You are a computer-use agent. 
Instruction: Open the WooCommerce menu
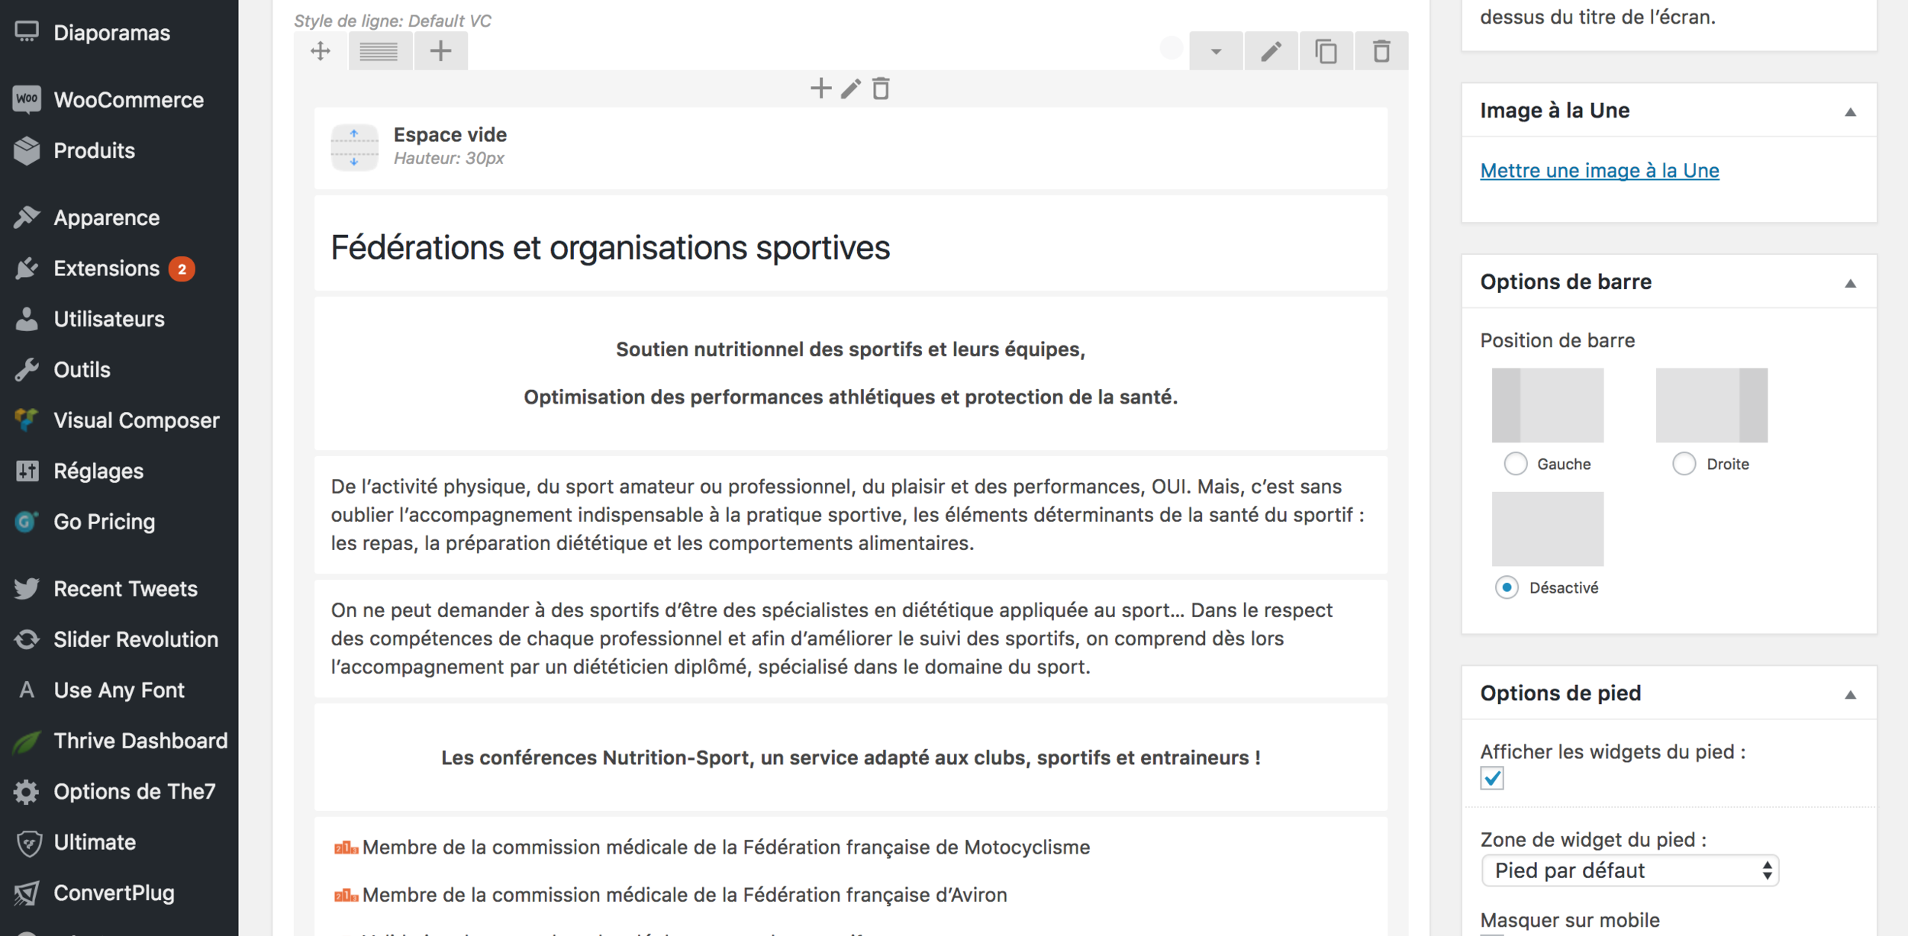tap(128, 100)
